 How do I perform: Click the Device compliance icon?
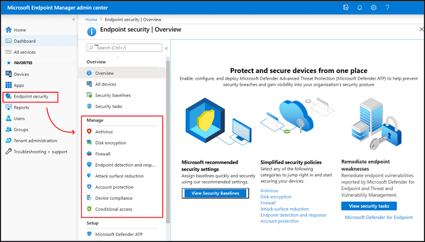pos(89,198)
